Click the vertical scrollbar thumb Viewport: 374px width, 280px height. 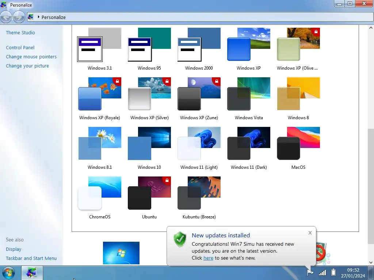tap(371, 186)
